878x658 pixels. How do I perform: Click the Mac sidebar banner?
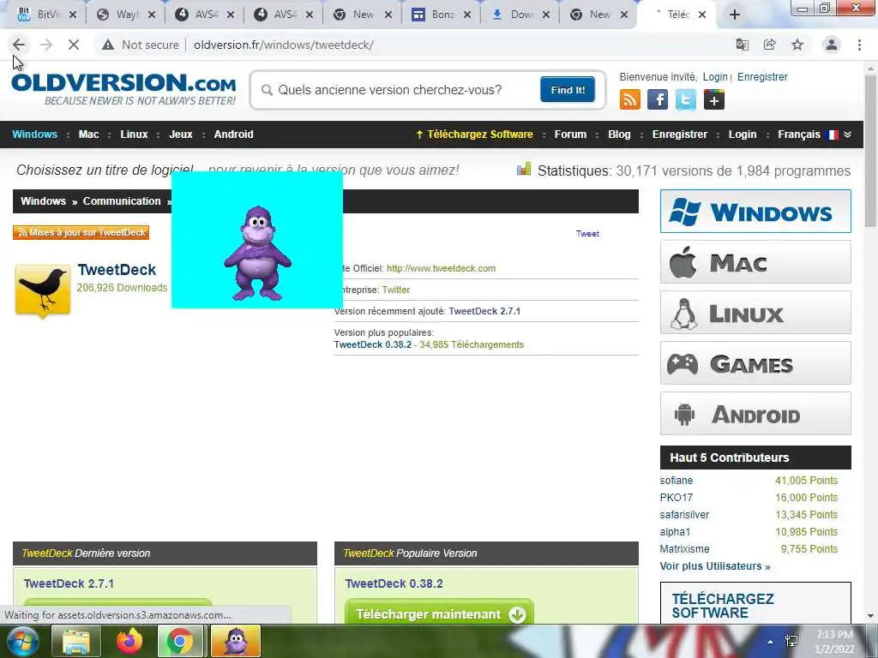(x=755, y=262)
